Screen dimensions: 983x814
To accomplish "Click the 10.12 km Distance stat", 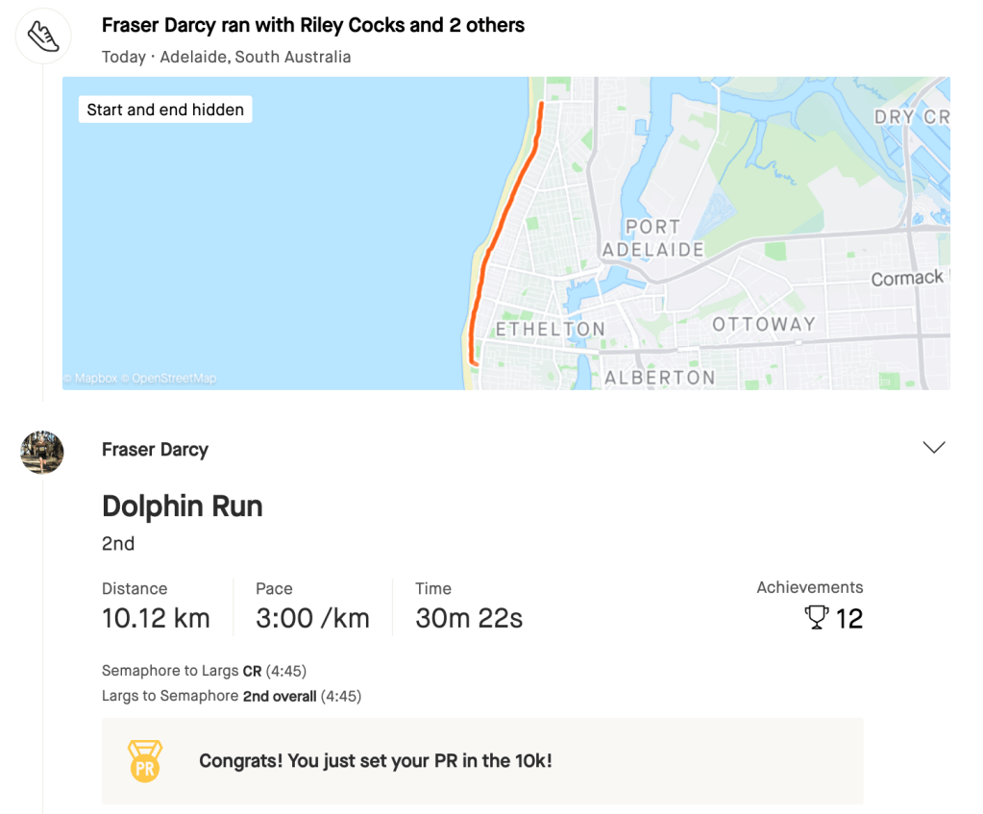I will point(156,618).
